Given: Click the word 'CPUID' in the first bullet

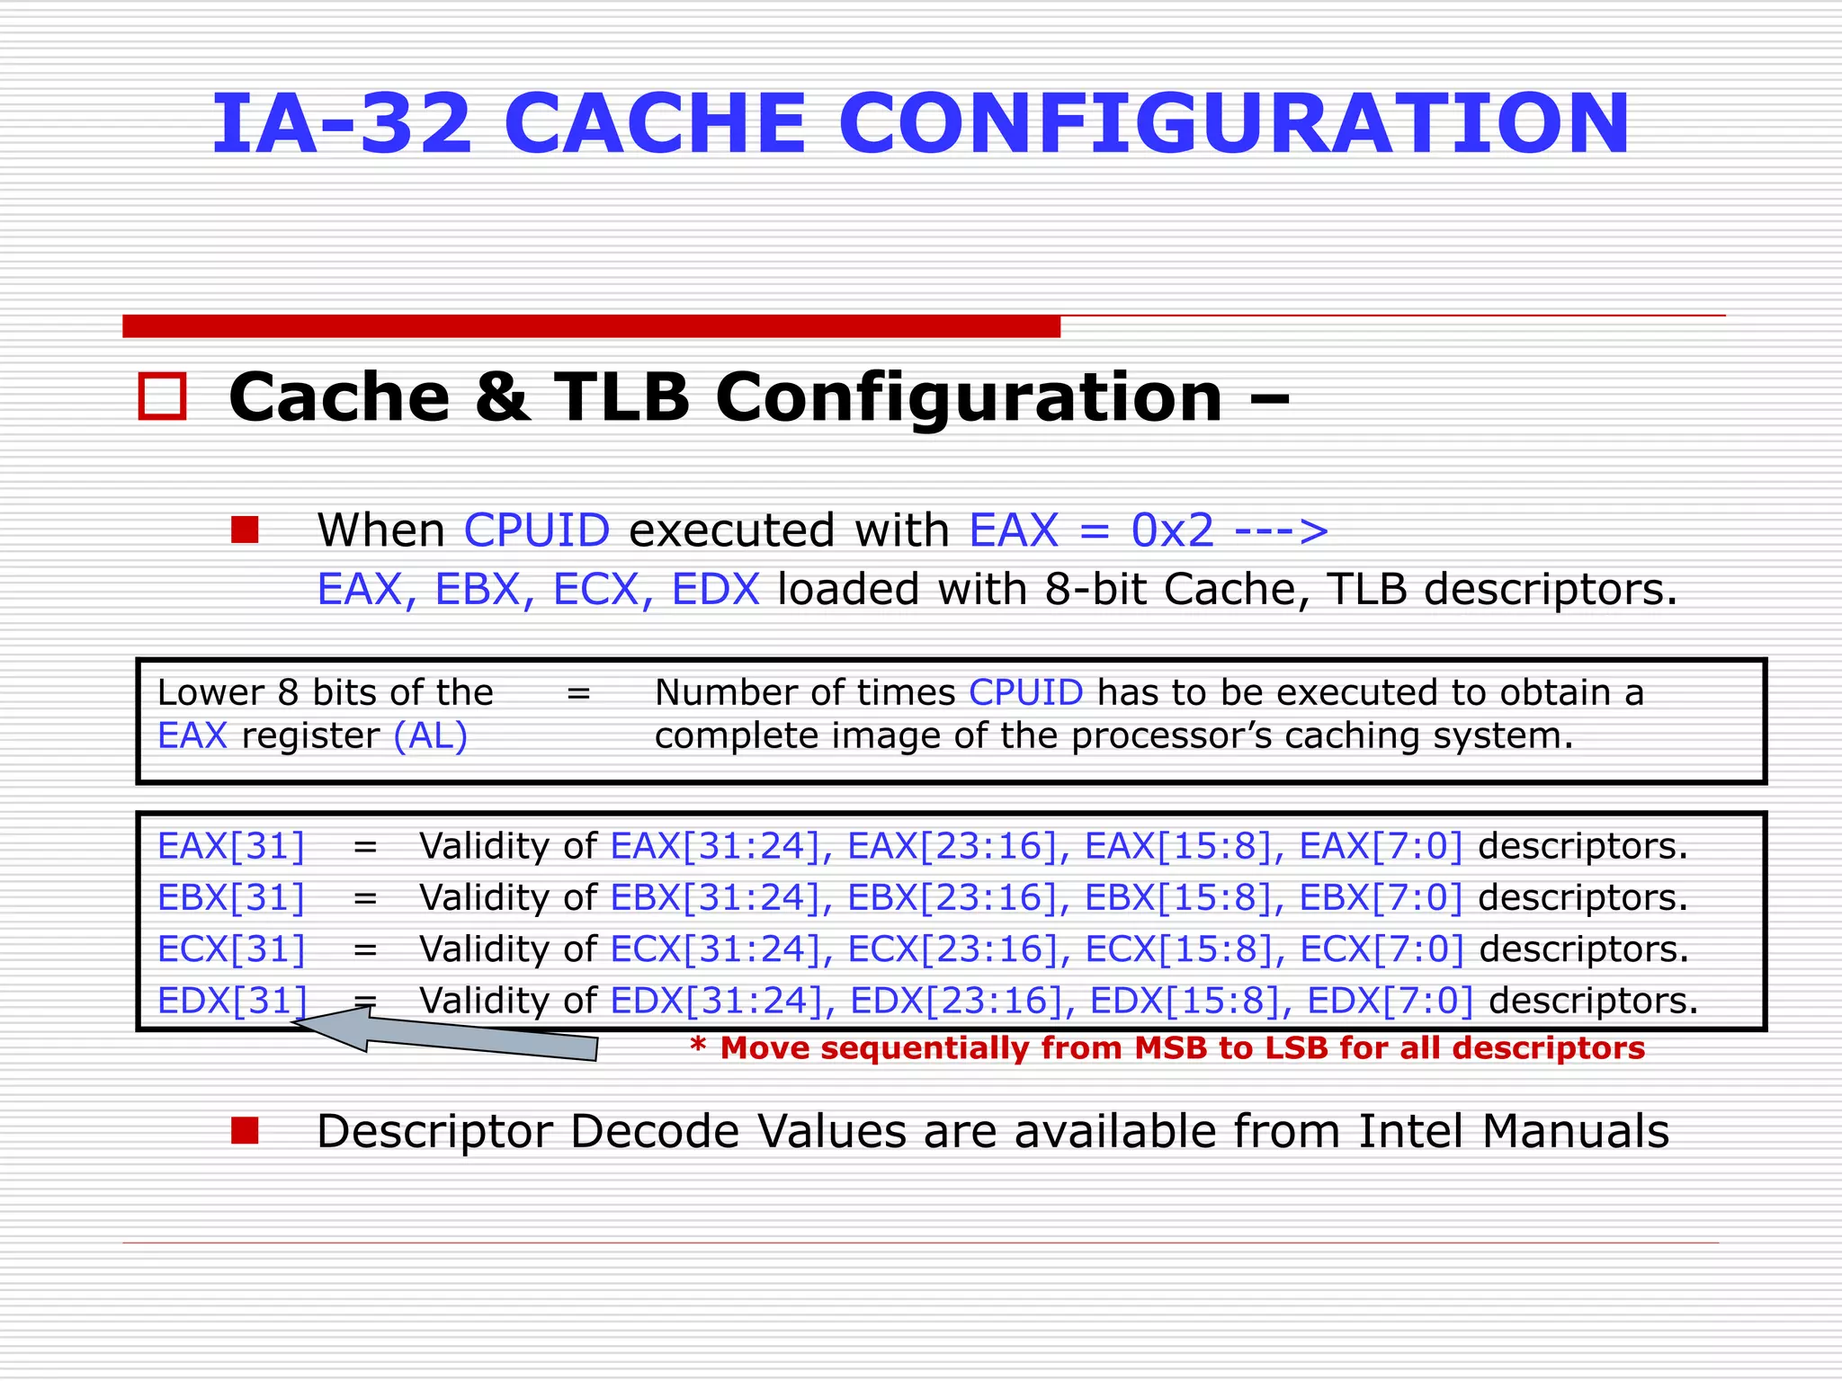Looking at the screenshot, I should tap(537, 530).
